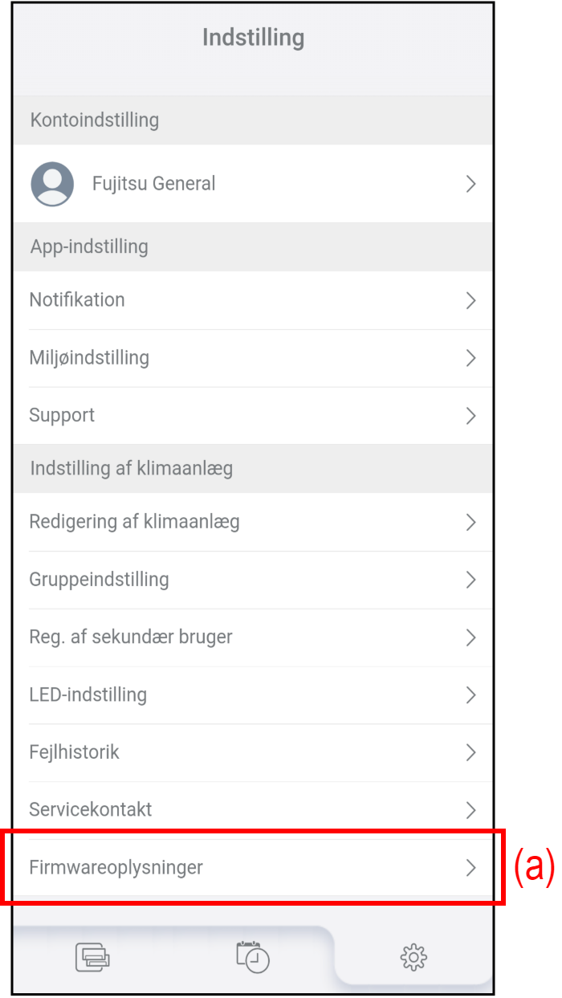Open Servicekontakt entry
Screen dimensions: 562x998
pyautogui.click(x=253, y=809)
